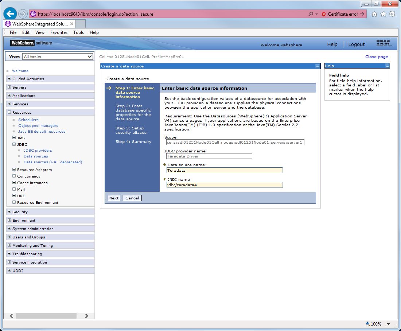Open the search magnifier in address bar
This screenshot has height=331, width=401.
[311, 14]
